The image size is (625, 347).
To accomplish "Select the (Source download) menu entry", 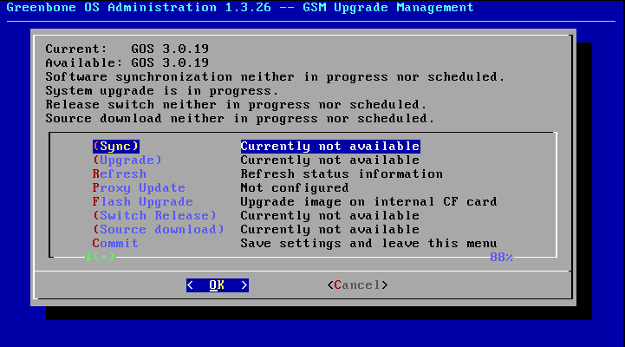I will 159,230.
